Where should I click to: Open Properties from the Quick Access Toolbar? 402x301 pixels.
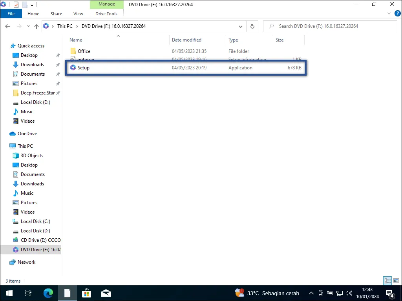tap(16, 4)
